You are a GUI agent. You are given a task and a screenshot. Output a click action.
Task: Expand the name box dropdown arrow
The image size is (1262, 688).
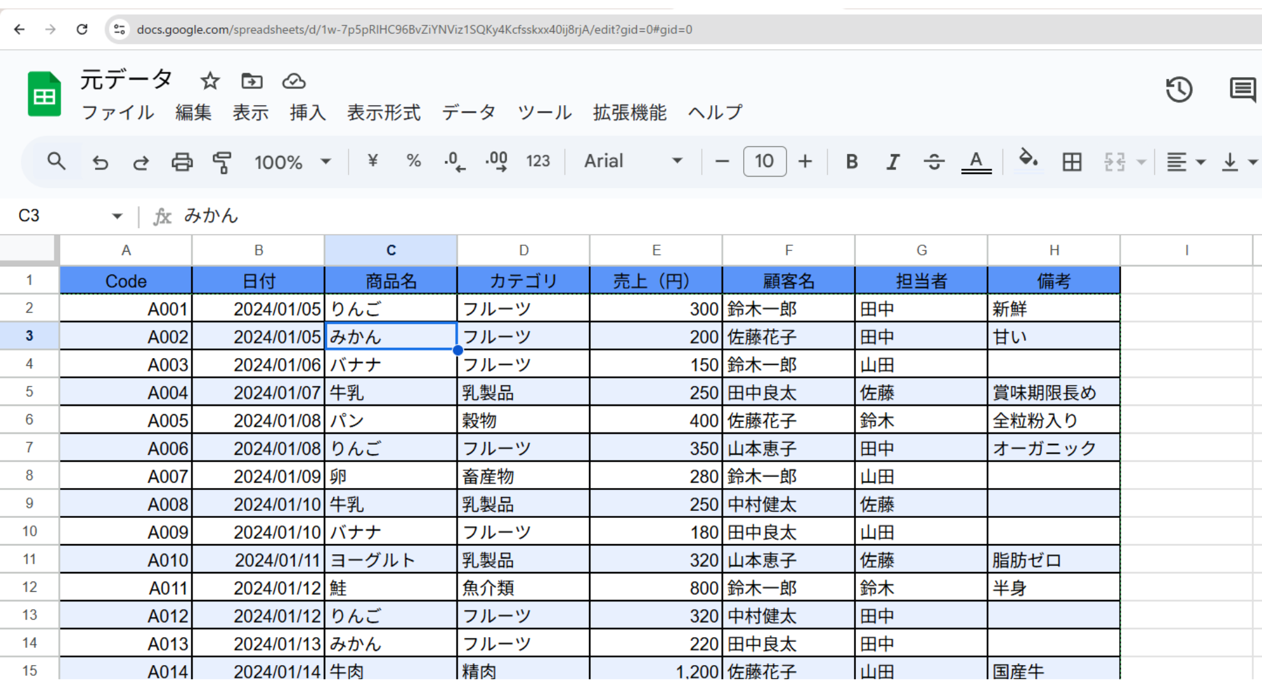coord(117,216)
